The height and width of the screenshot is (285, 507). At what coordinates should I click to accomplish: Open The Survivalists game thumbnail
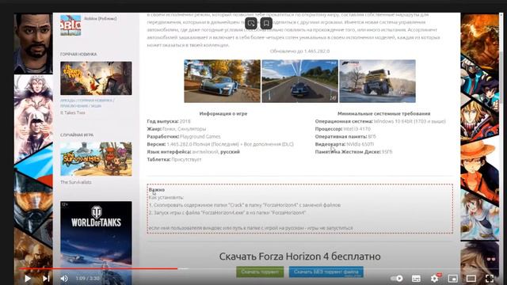96,159
